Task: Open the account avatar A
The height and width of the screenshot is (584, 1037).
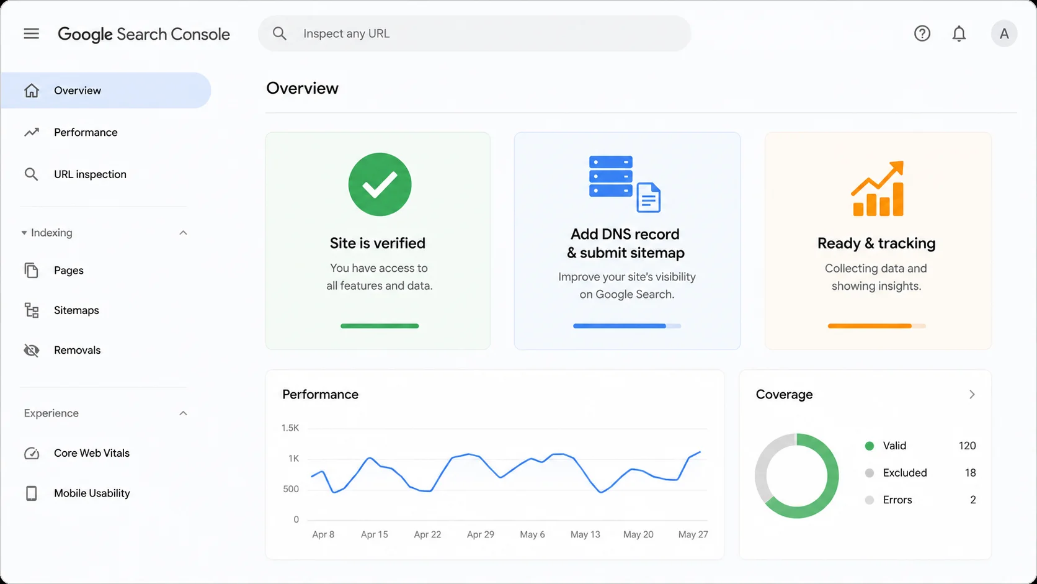Action: [x=1004, y=34]
